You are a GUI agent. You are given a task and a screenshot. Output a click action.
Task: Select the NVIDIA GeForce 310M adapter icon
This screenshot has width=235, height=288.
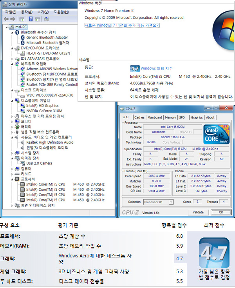click(23, 111)
